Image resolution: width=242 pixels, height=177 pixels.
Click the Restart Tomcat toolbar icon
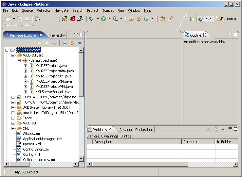(x=80, y=19)
